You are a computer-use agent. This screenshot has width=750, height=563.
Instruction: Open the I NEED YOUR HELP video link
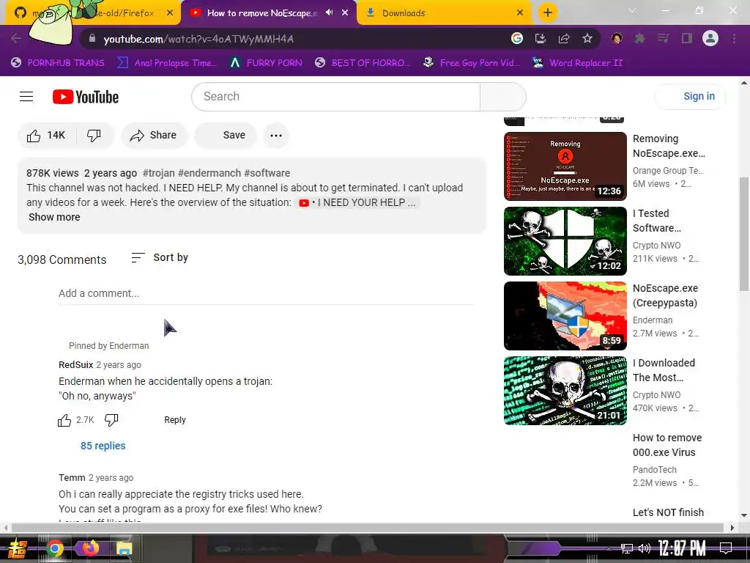pos(358,202)
